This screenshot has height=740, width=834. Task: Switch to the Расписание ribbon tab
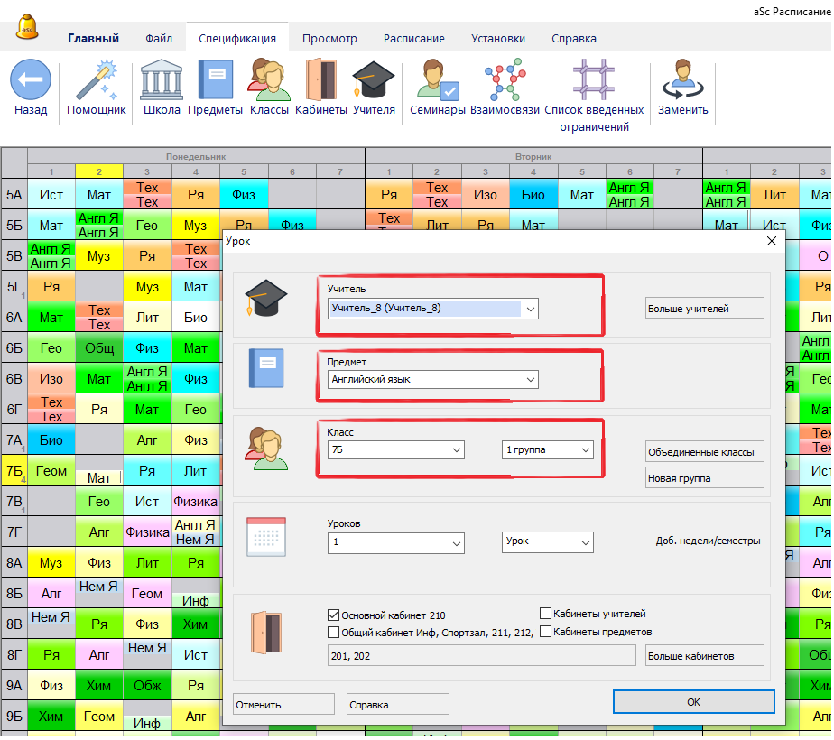tap(413, 39)
